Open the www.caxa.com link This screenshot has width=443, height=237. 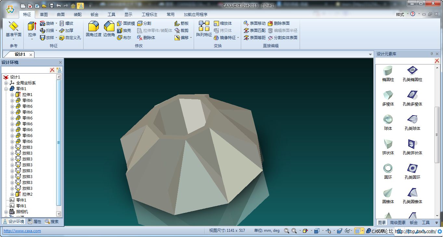point(22,231)
